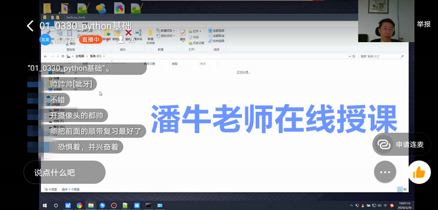
Task: Select the comment 开摄像头的都帅
Action: tap(77, 115)
